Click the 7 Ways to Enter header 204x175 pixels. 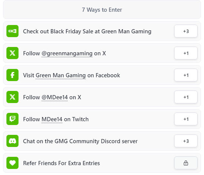[x=102, y=9]
